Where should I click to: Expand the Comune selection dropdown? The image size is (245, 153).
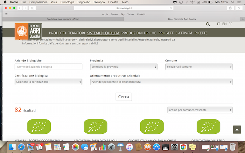point(199,67)
